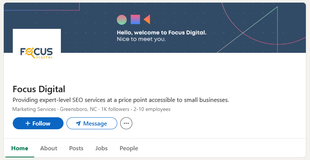Show the People tab
310x160 pixels.
129,148
